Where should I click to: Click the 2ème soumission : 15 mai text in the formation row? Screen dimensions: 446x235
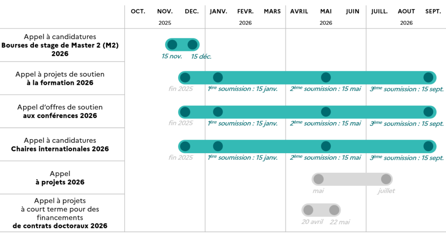325,89
